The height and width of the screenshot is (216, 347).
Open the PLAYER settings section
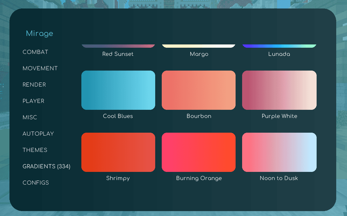33,101
